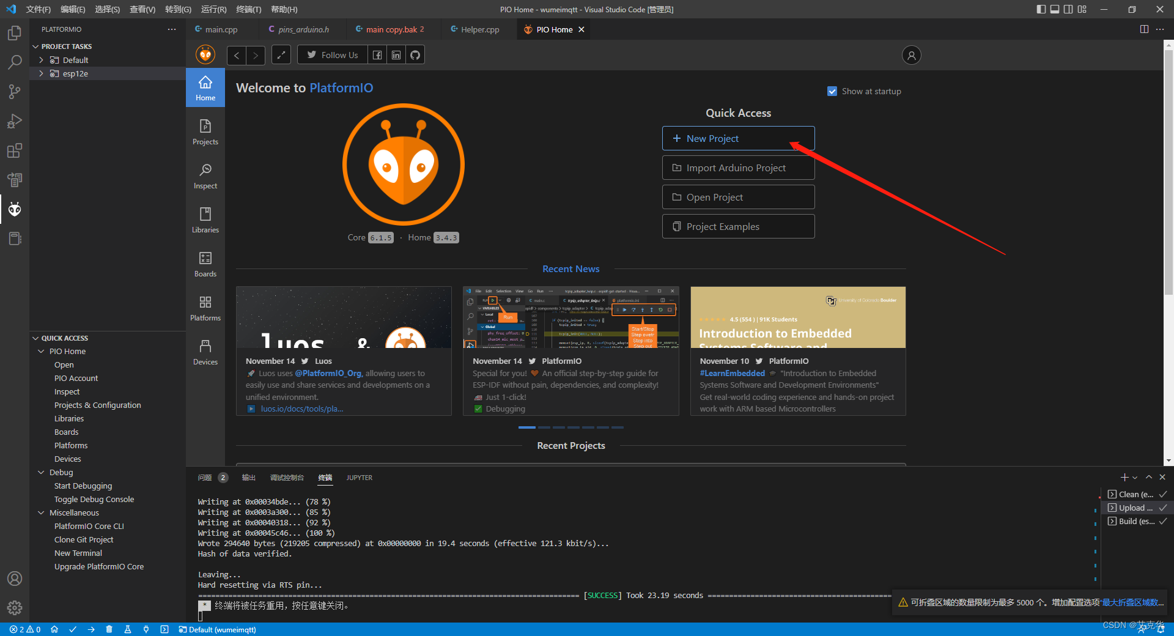Select Start Debugging in Quick Access
This screenshot has width=1174, height=636.
pyautogui.click(x=83, y=486)
